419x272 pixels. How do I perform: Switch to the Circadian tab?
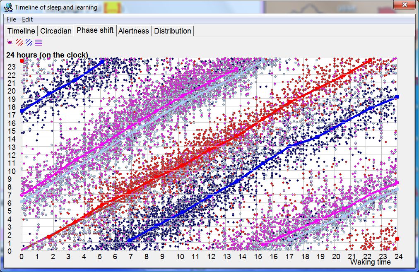coord(56,31)
